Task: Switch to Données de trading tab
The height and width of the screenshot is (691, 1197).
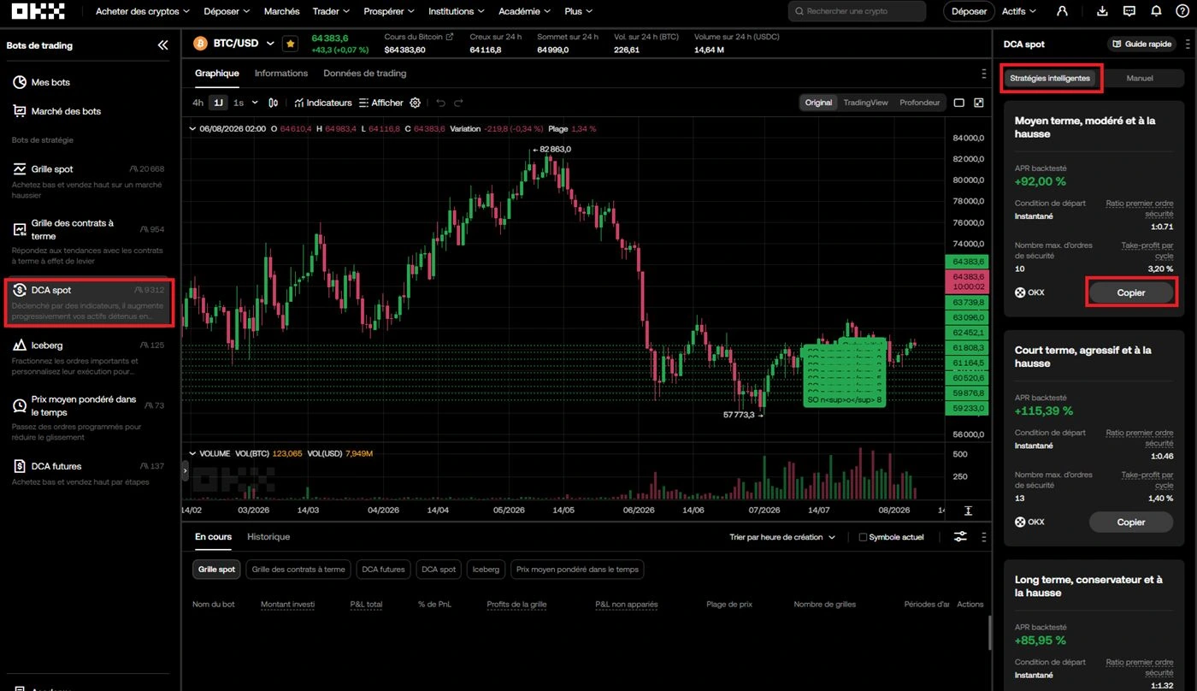Action: click(x=365, y=74)
